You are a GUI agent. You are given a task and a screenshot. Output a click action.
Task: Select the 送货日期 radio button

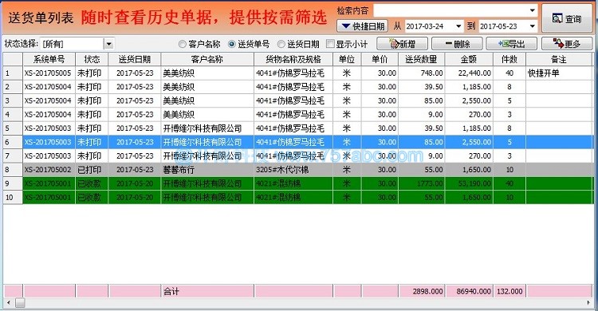tap(281, 45)
